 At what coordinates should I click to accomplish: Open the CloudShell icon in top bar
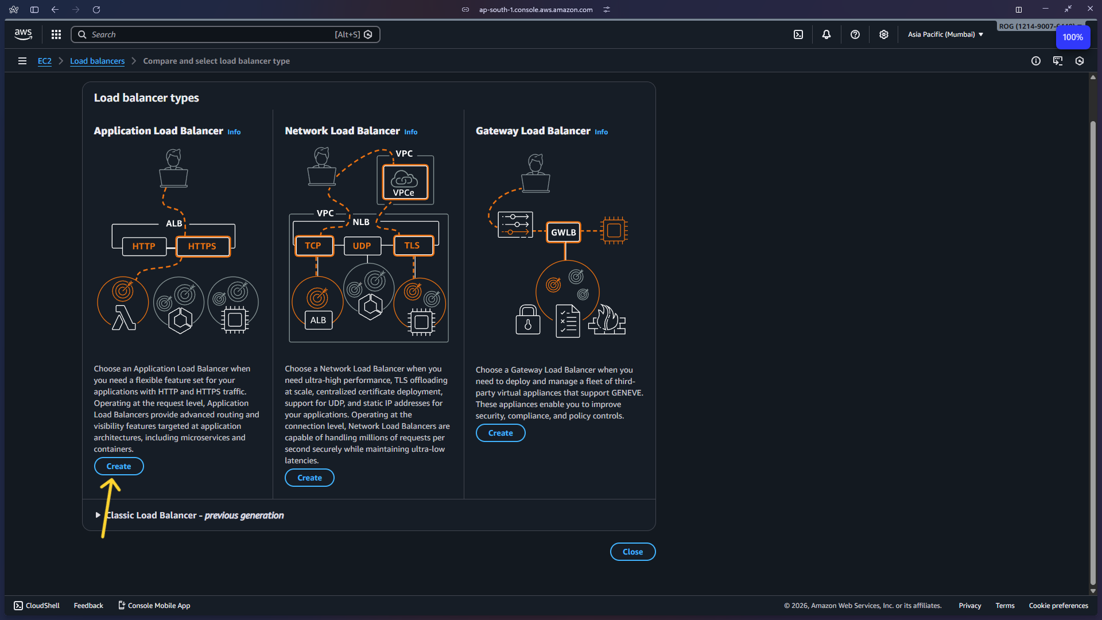[x=798, y=34]
